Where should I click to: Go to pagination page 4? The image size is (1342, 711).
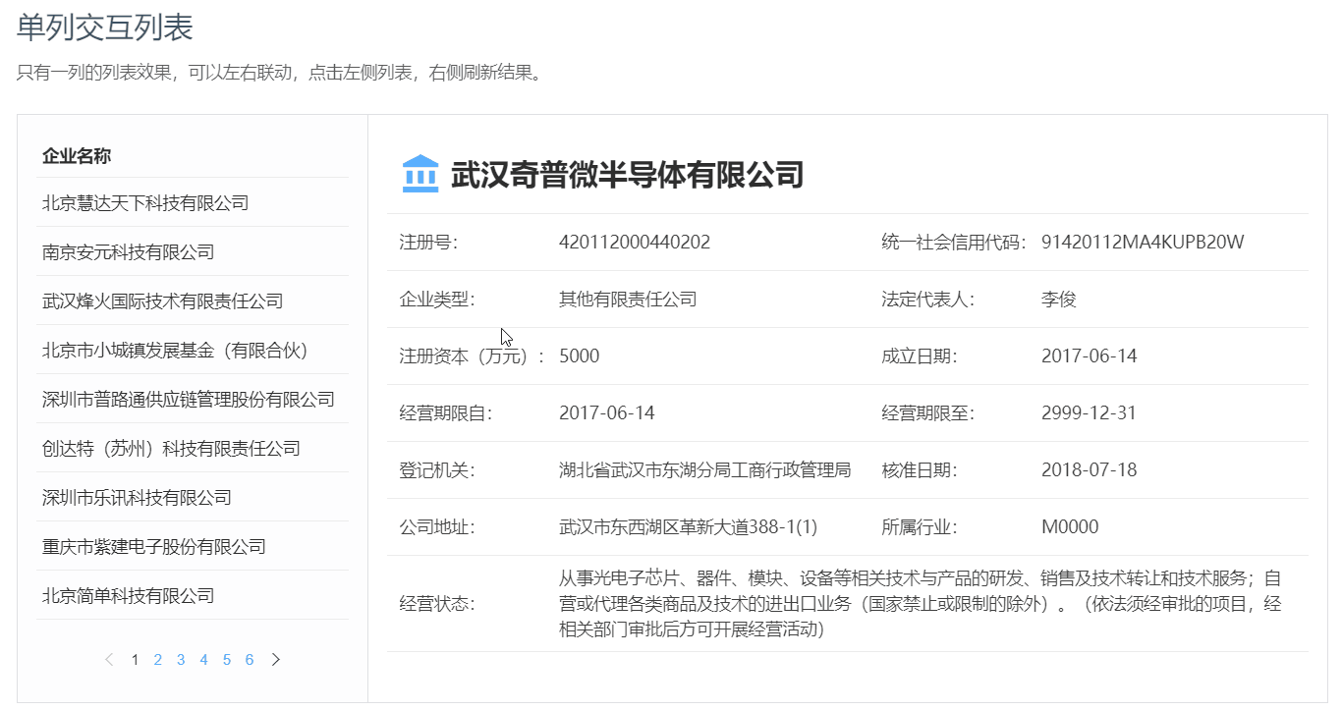point(203,659)
